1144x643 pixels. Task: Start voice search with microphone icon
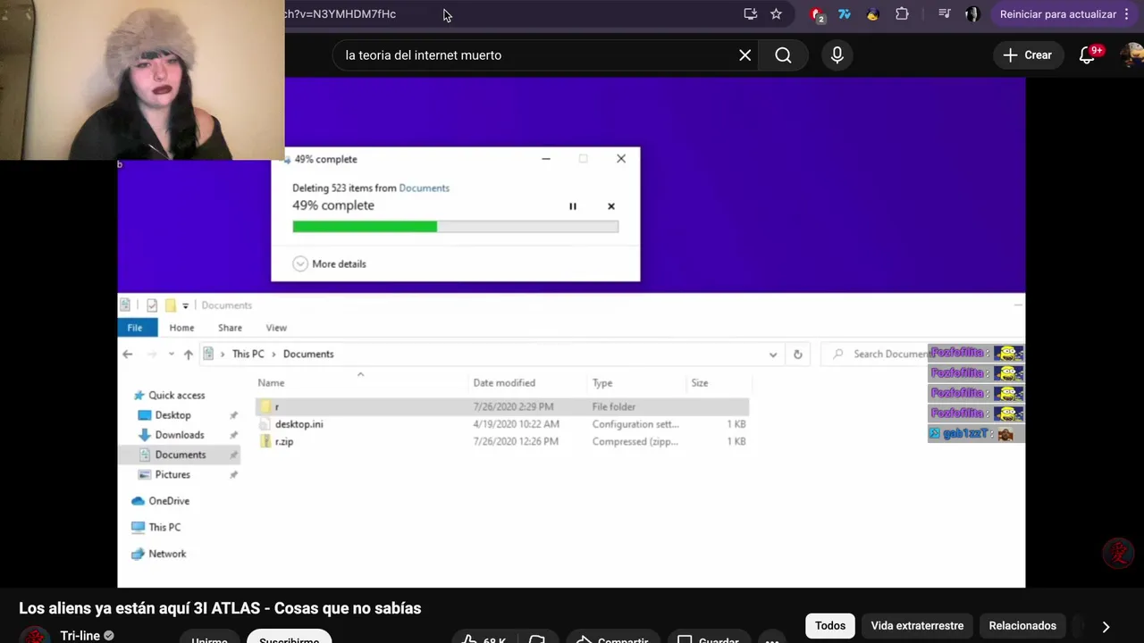837,55
